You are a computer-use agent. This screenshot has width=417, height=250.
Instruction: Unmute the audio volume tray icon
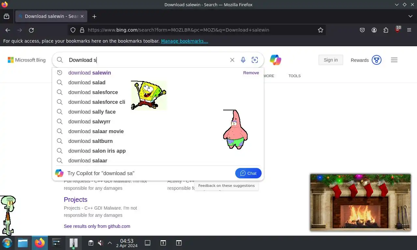101,243
